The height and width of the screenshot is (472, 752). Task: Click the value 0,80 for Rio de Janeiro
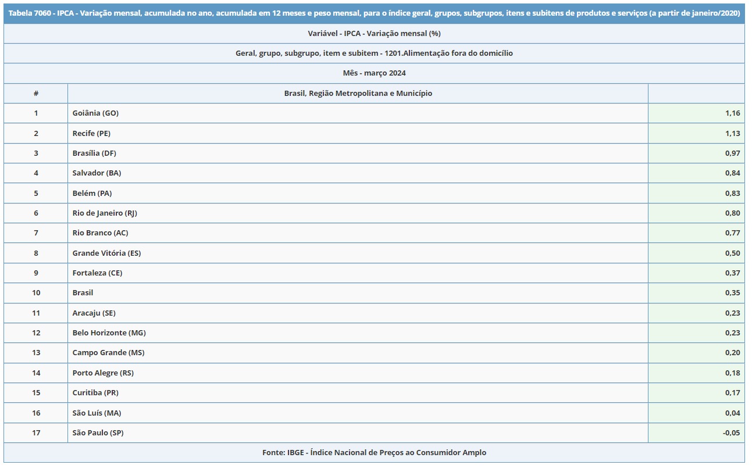pos(732,213)
